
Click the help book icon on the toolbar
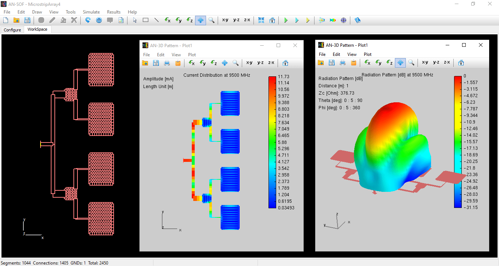pos(357,20)
